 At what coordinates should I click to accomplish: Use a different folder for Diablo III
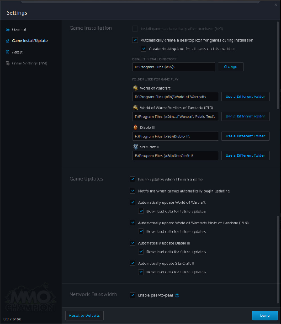[245, 136]
